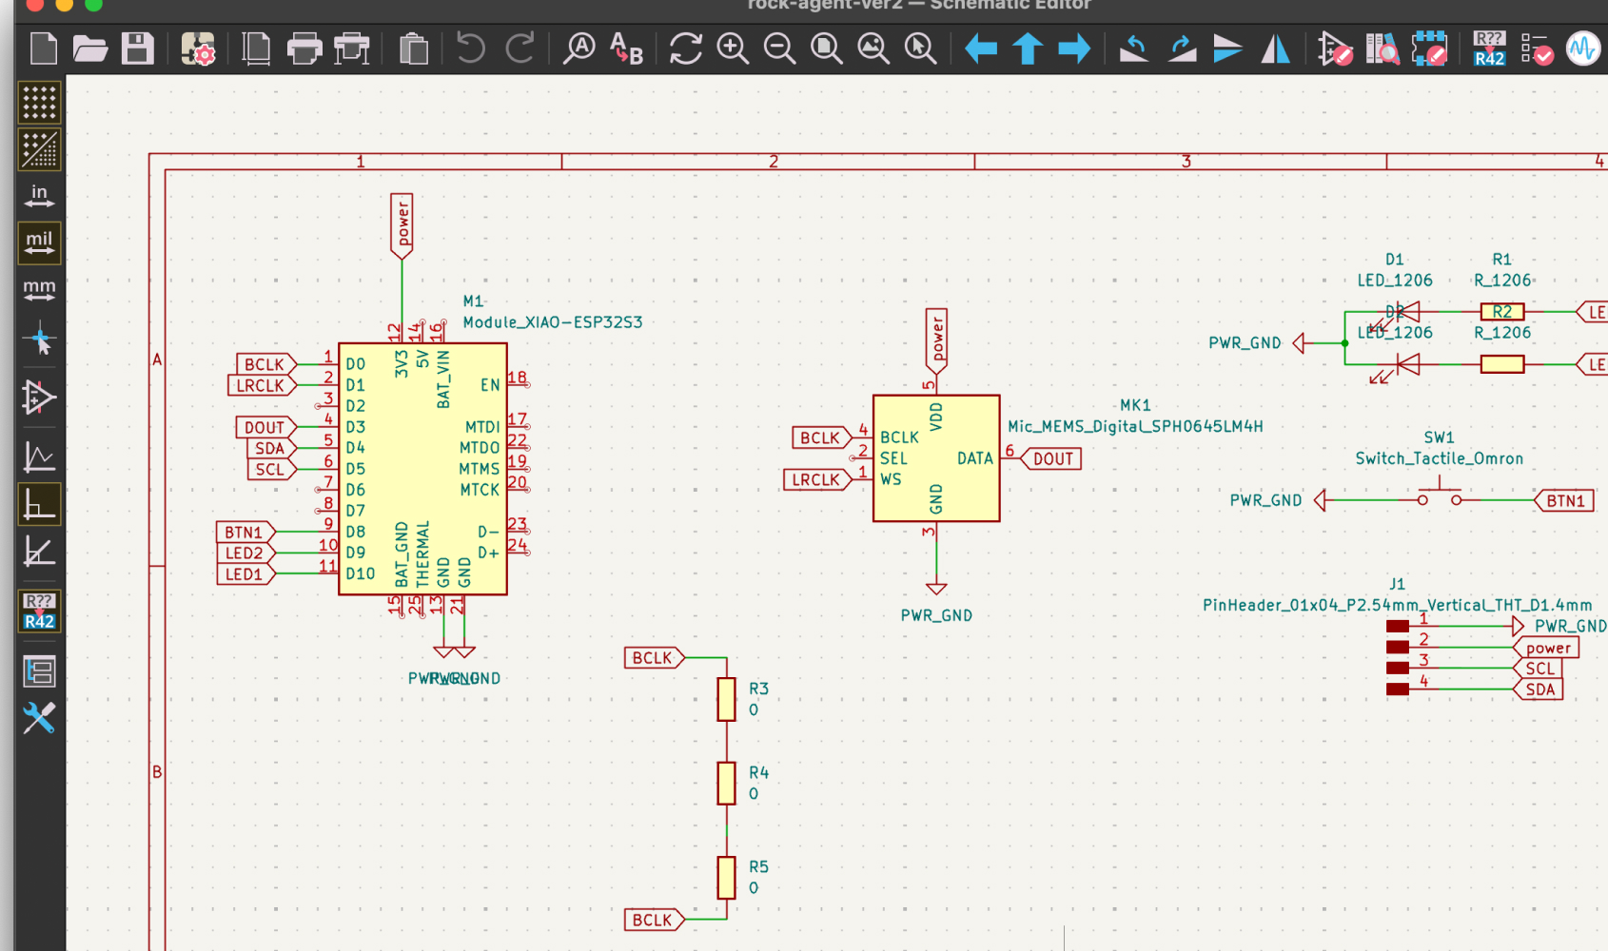Open the Symbol Editor
This screenshot has height=951, width=1608.
point(1334,49)
